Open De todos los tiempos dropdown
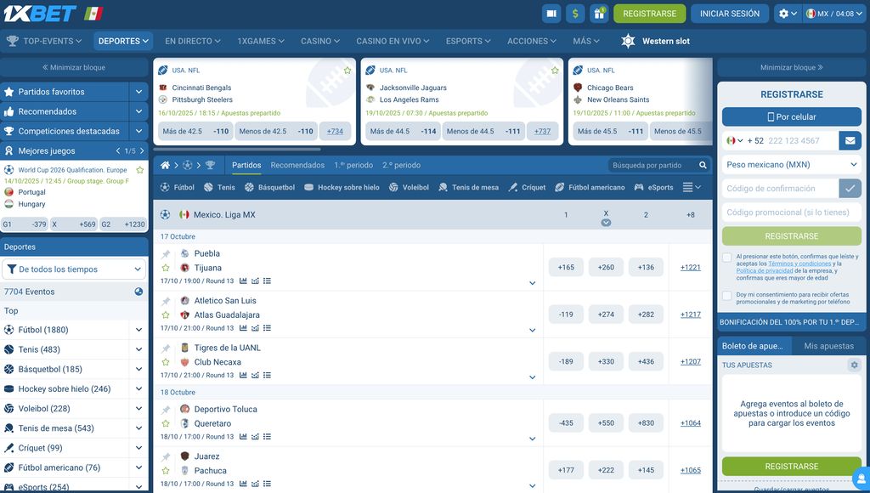Screen dimensions: 870x493 point(75,269)
